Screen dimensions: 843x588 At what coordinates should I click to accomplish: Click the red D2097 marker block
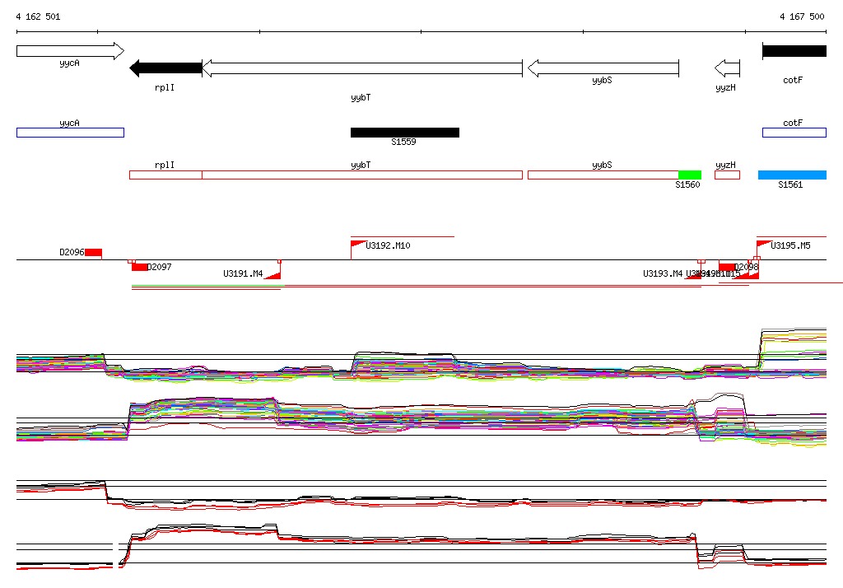click(x=140, y=268)
